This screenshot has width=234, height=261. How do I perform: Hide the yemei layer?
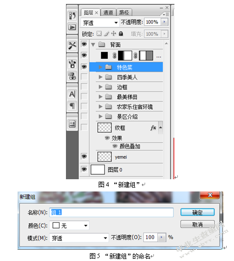84,157
